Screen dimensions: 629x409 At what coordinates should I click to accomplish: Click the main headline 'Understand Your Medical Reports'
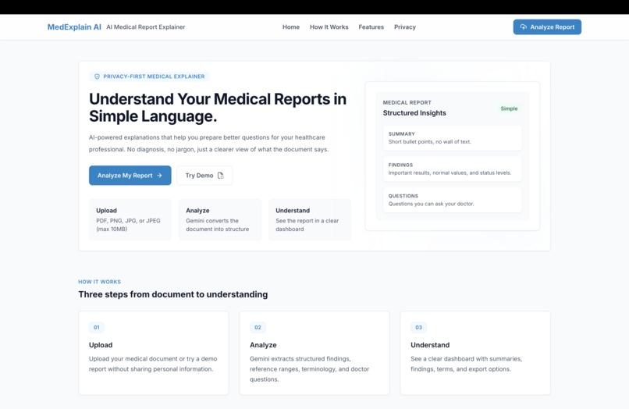[218, 108]
